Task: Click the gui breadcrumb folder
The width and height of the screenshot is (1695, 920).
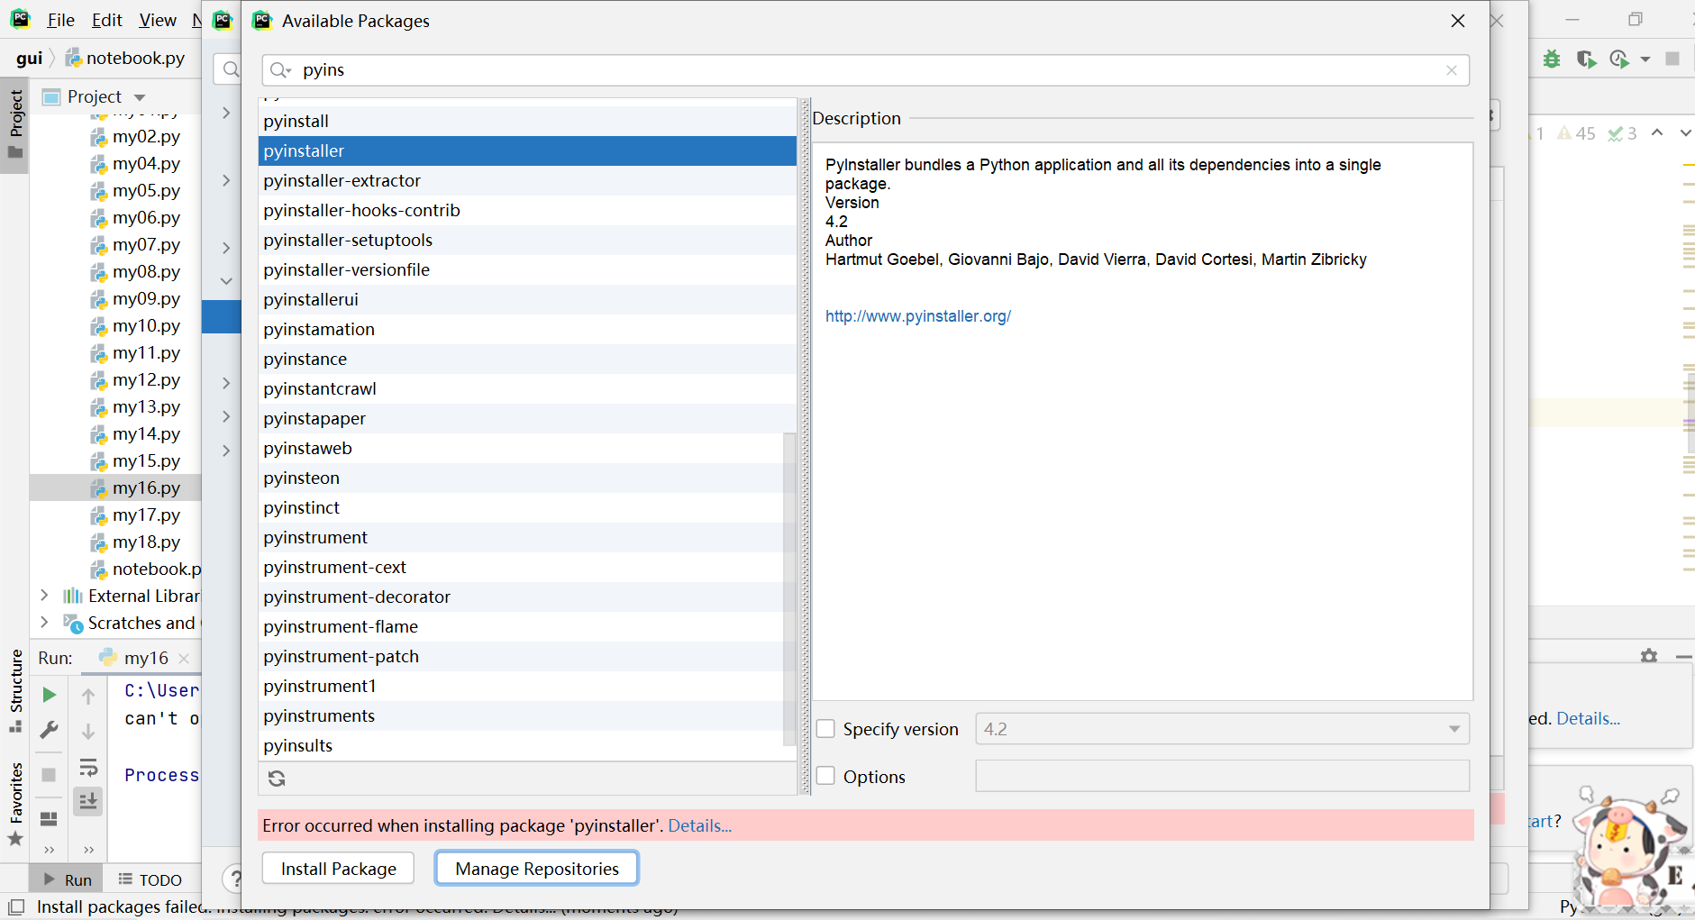Action: 29,59
